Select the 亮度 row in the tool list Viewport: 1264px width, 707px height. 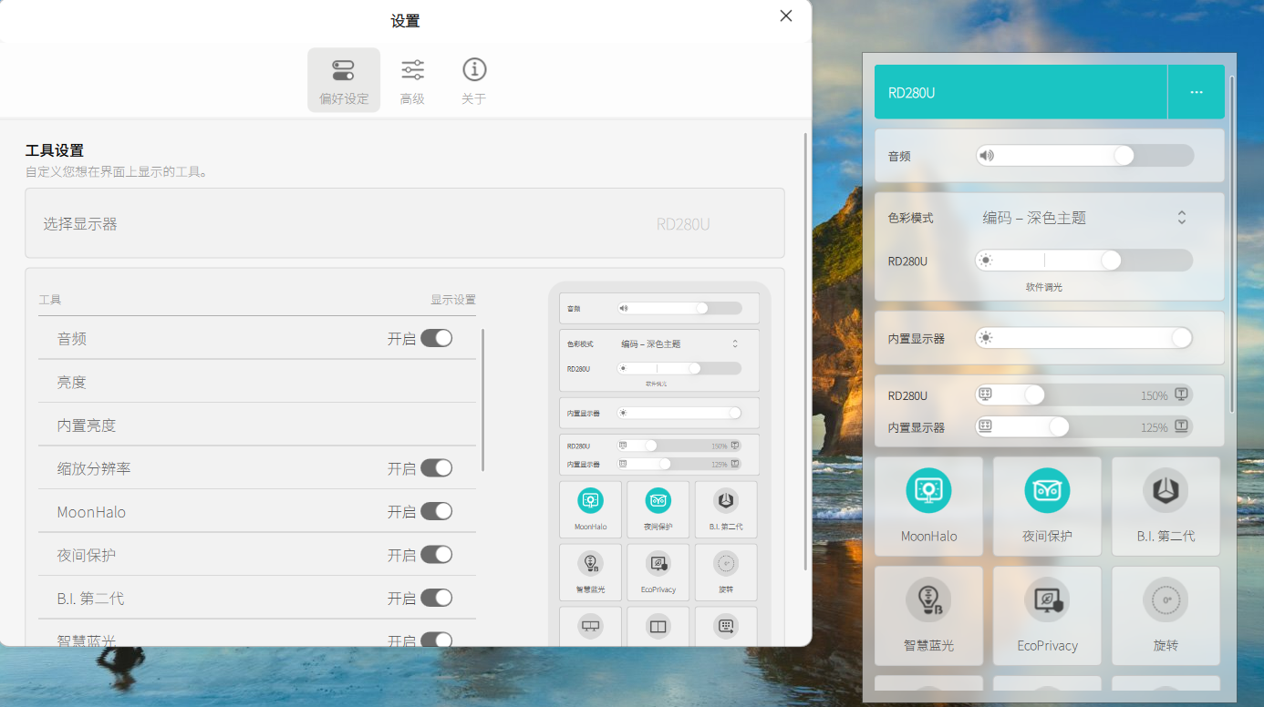257,382
